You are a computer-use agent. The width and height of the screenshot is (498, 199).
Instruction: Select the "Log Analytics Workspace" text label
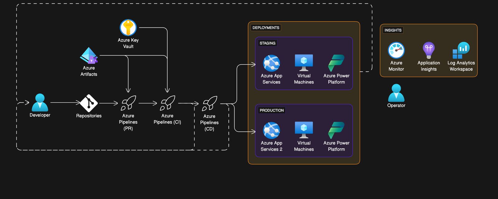(x=461, y=66)
